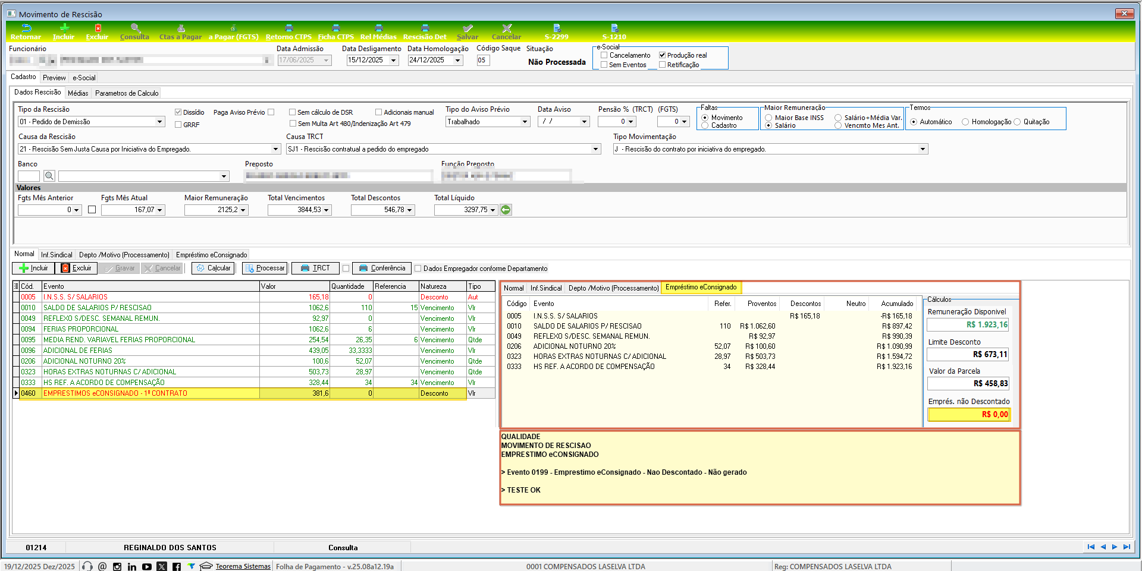Click green arrow button next to Total Líquido
This screenshot has width=1142, height=571.
506,210
